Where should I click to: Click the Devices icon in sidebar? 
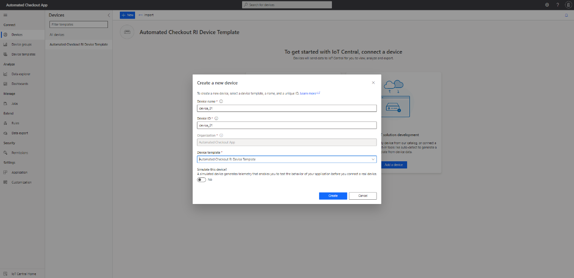click(x=6, y=35)
